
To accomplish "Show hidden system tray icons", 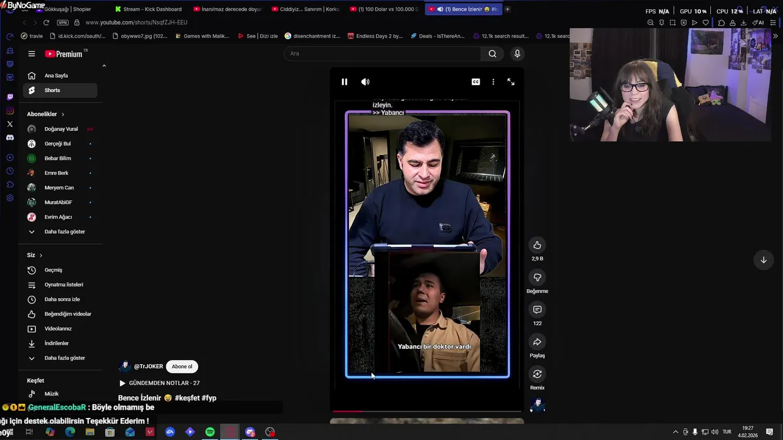I will click(675, 432).
